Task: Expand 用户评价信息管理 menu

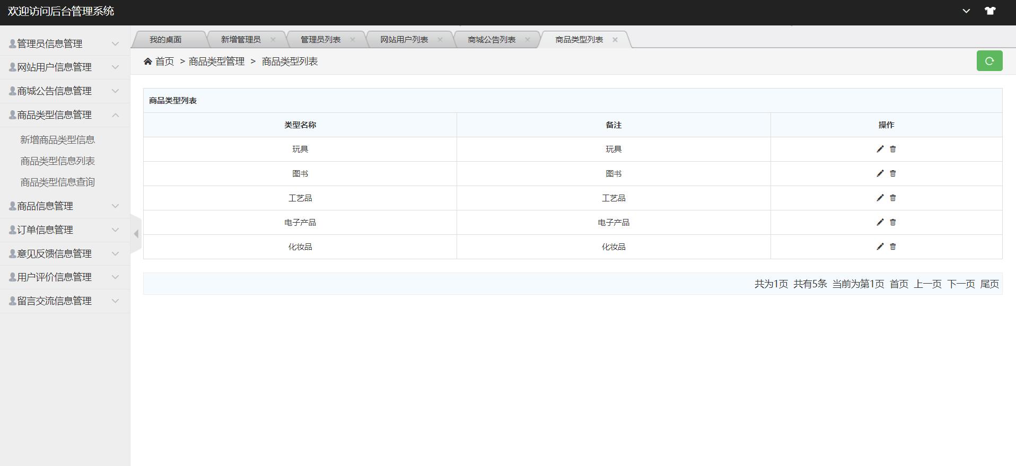Action: coord(65,277)
